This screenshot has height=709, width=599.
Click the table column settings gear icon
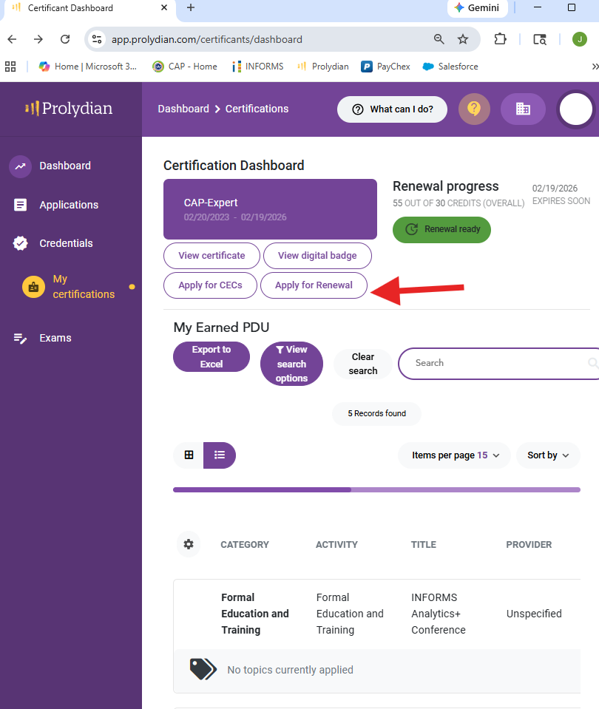(189, 544)
